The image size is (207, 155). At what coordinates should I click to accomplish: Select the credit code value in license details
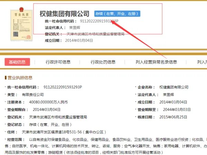[x=63, y=87]
